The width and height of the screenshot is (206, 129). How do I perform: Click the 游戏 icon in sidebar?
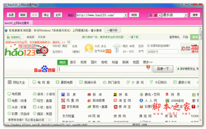[x=34, y=94]
